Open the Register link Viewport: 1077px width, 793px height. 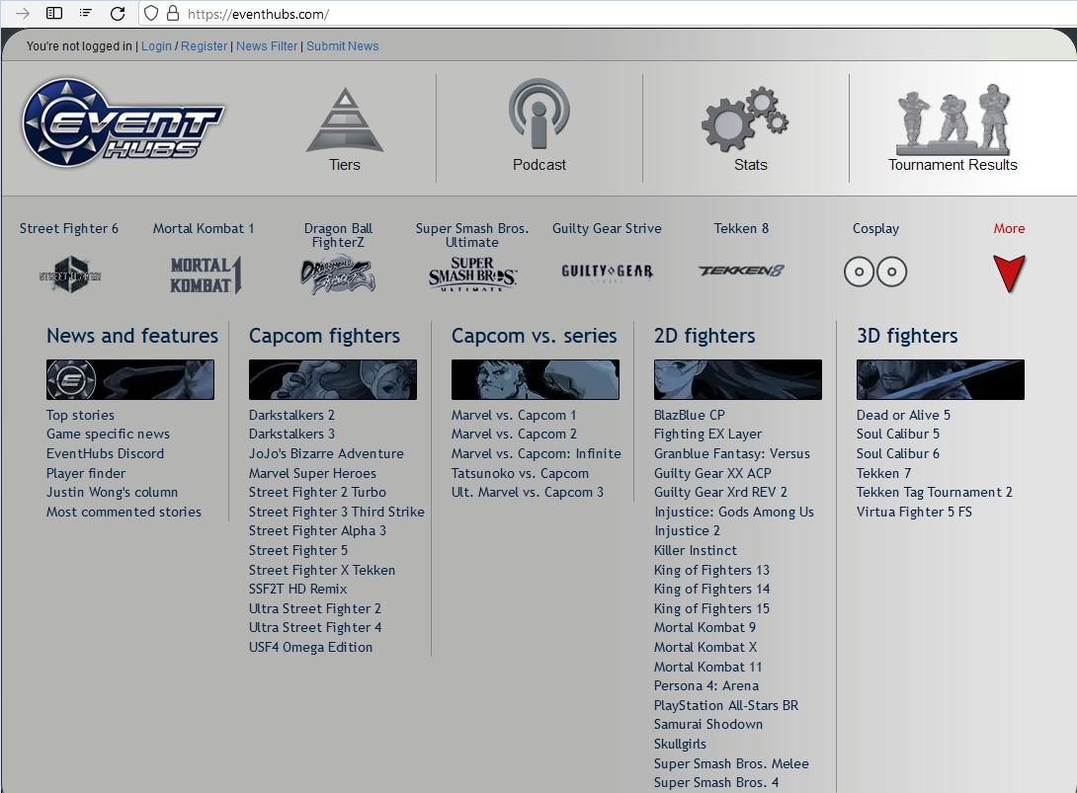(204, 46)
